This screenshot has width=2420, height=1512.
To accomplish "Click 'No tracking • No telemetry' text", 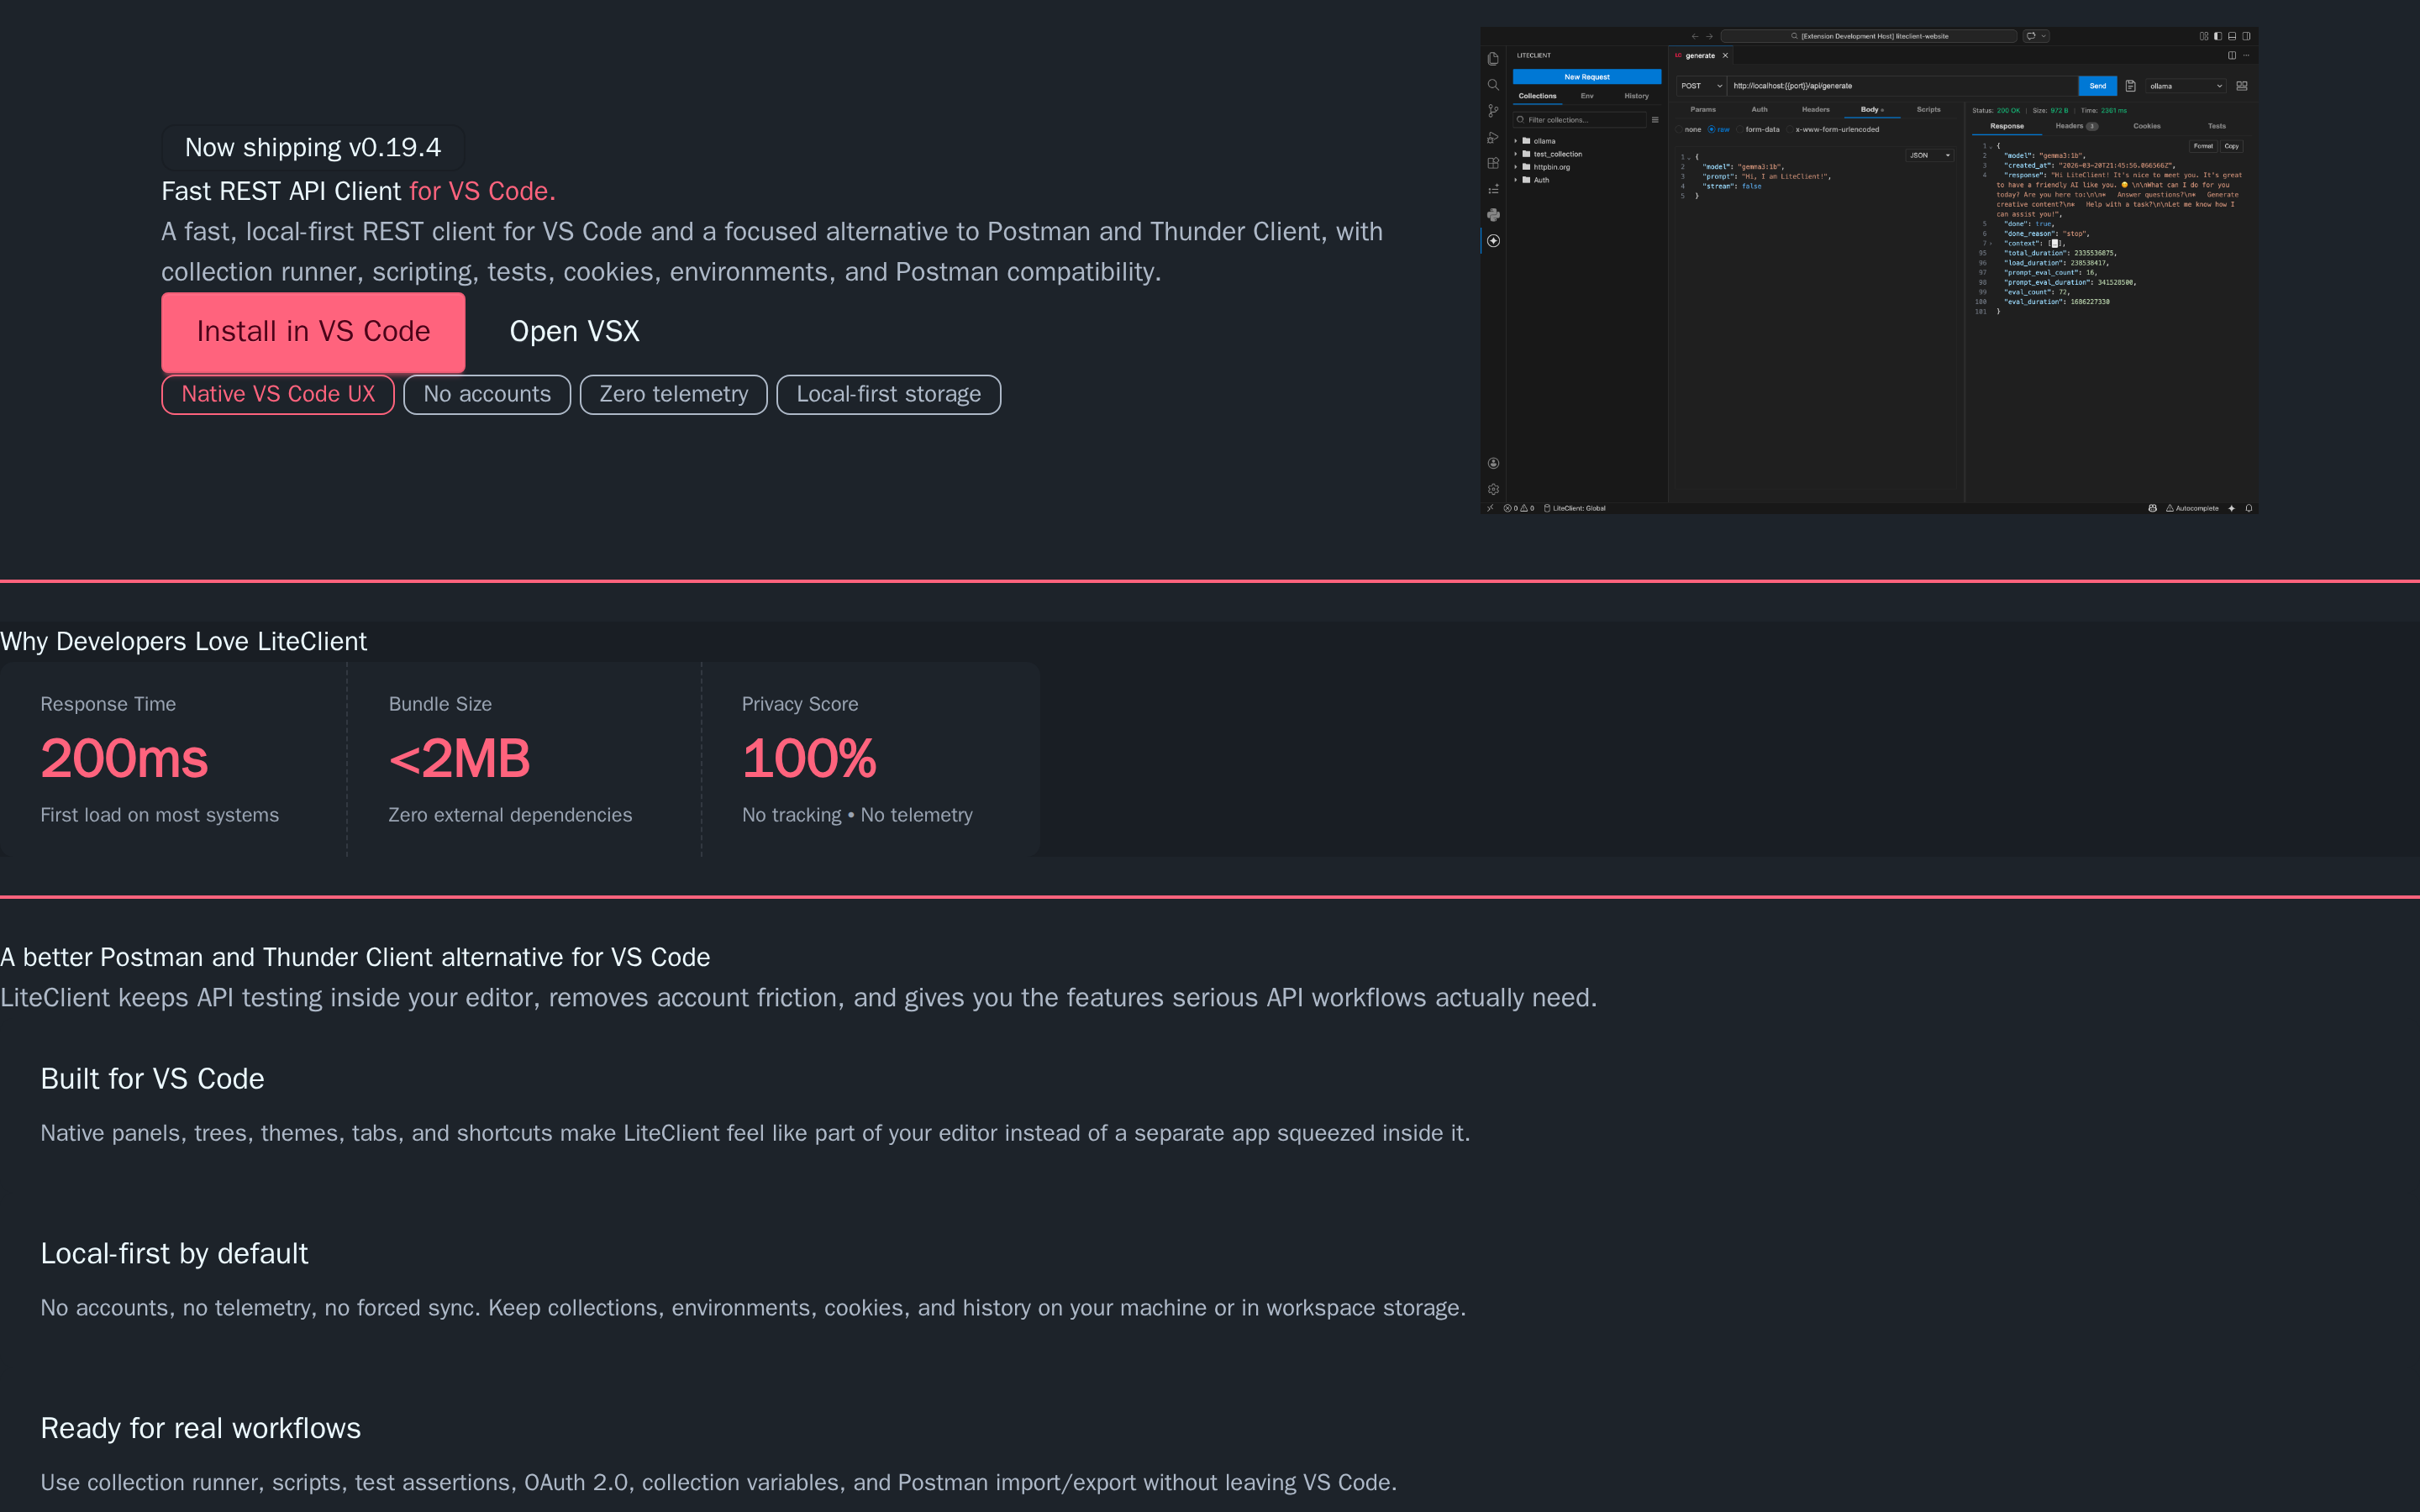I will point(857,815).
